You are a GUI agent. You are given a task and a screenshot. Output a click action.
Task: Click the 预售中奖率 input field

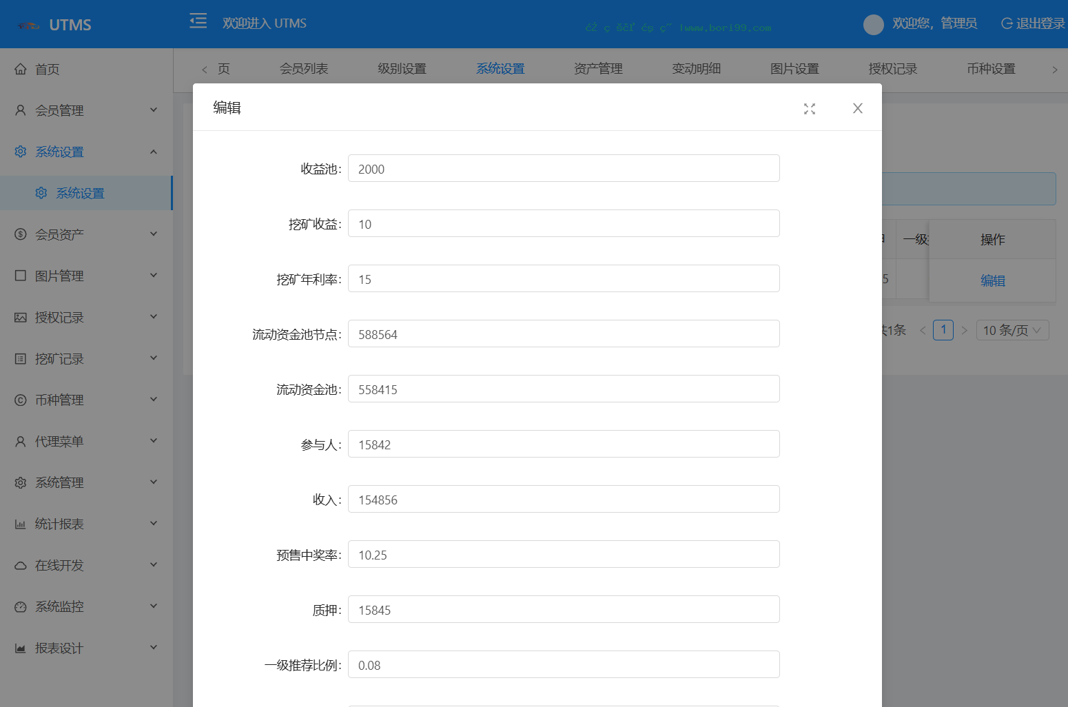pos(564,554)
